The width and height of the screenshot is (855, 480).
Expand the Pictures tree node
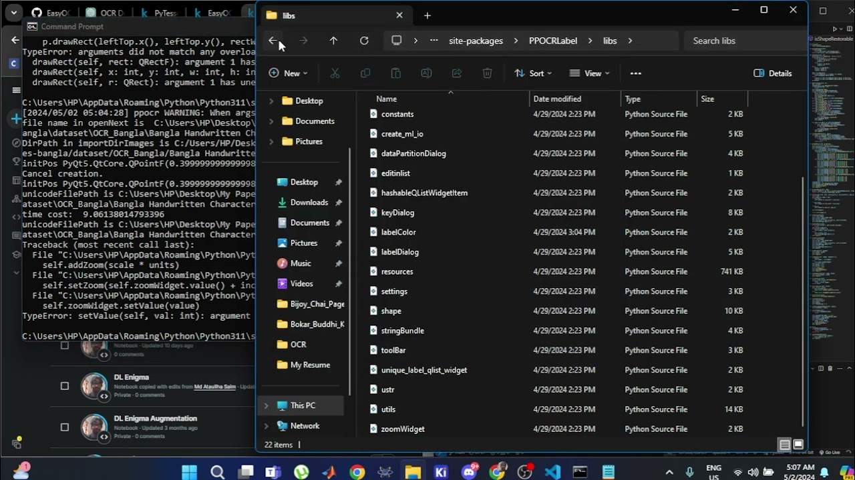271,141
